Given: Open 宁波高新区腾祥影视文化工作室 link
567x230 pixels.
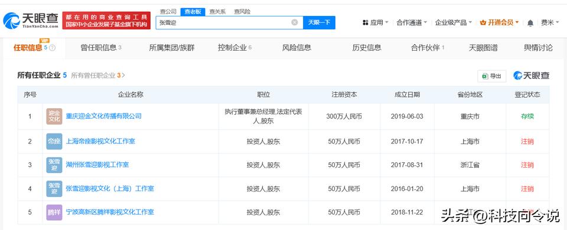Looking at the screenshot, I should pyautogui.click(x=110, y=212).
